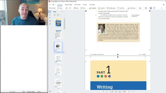Click the New Task button
The width and height of the screenshot is (166, 93).
point(52,8)
